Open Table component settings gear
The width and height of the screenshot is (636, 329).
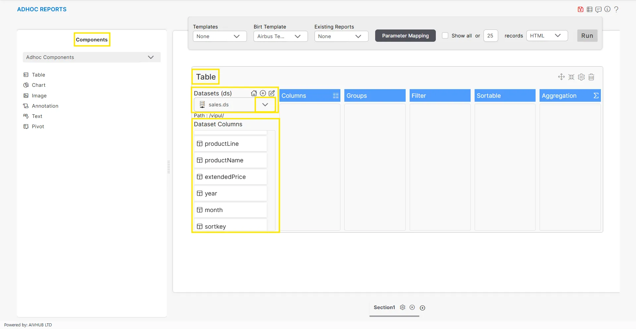coord(581,77)
